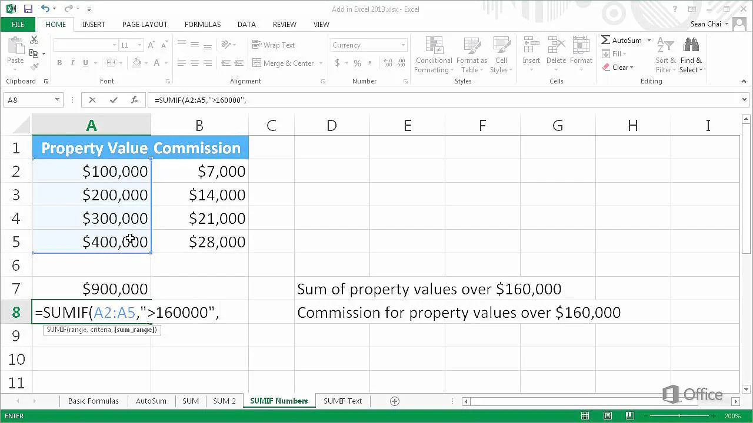The image size is (753, 423).
Task: Switch to the FORMULAS ribbon tab
Action: click(202, 24)
